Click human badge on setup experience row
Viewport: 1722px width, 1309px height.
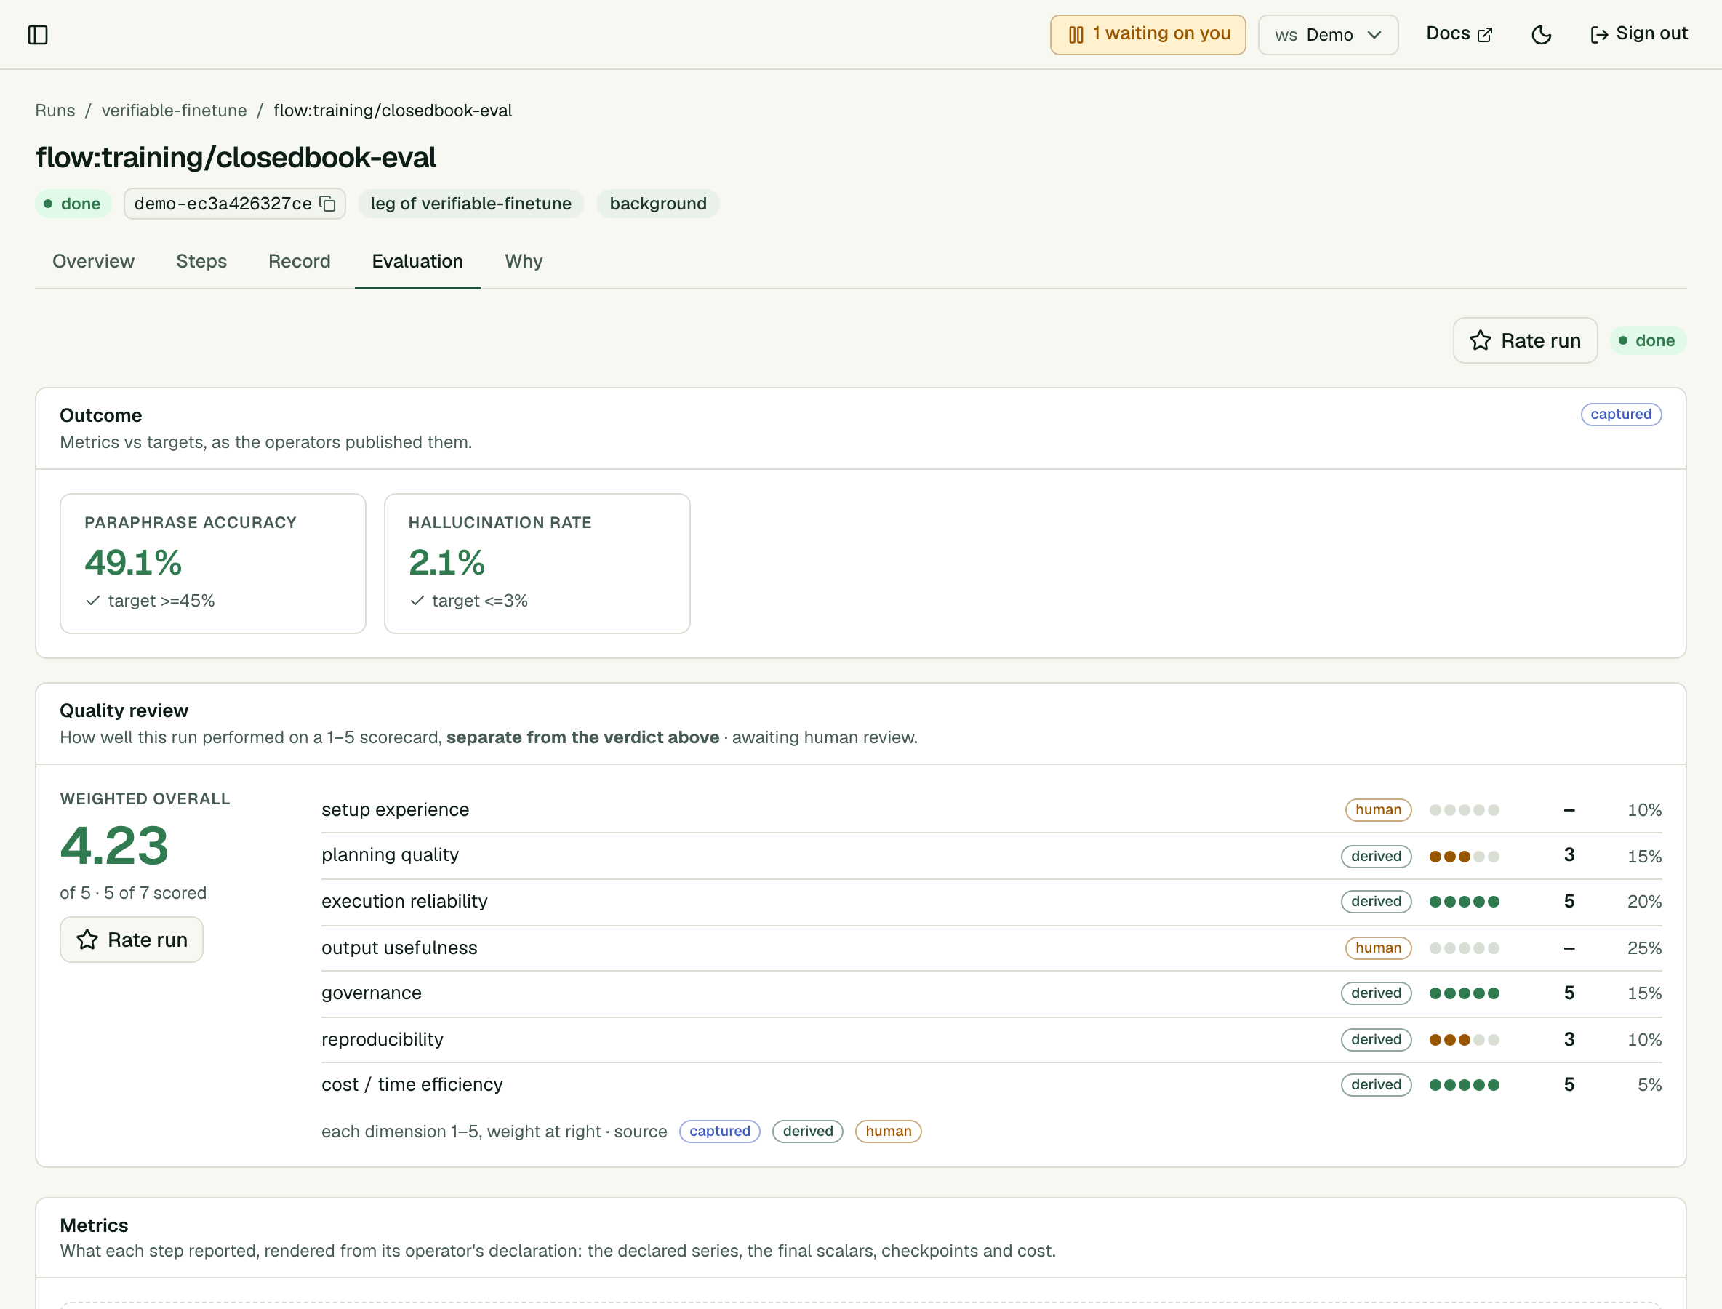(1377, 810)
